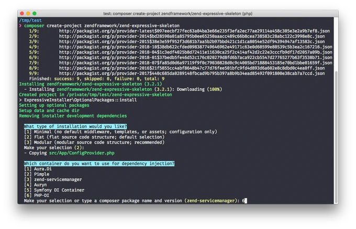Click 'Setting up optional packages' line
The width and height of the screenshot is (356, 229).
54,105
